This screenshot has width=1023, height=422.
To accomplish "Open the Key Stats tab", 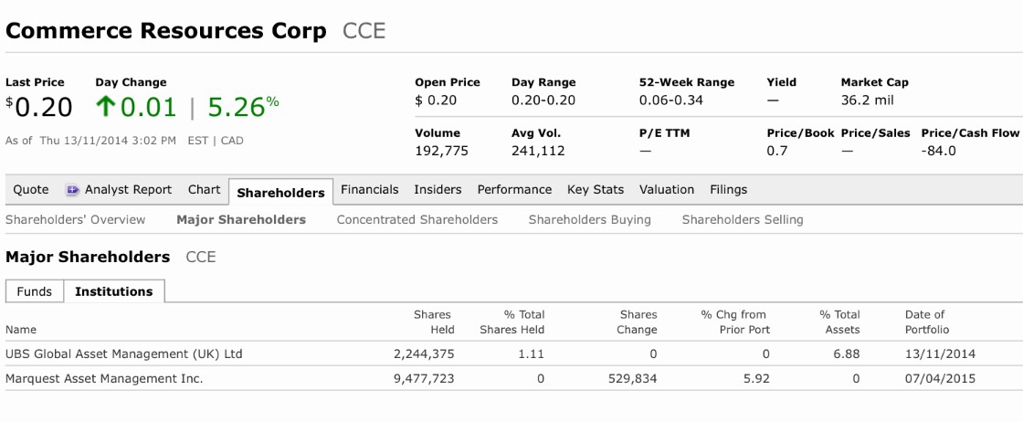I will 596,190.
